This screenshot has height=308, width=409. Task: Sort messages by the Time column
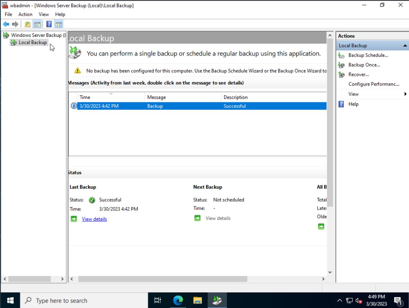coord(85,97)
